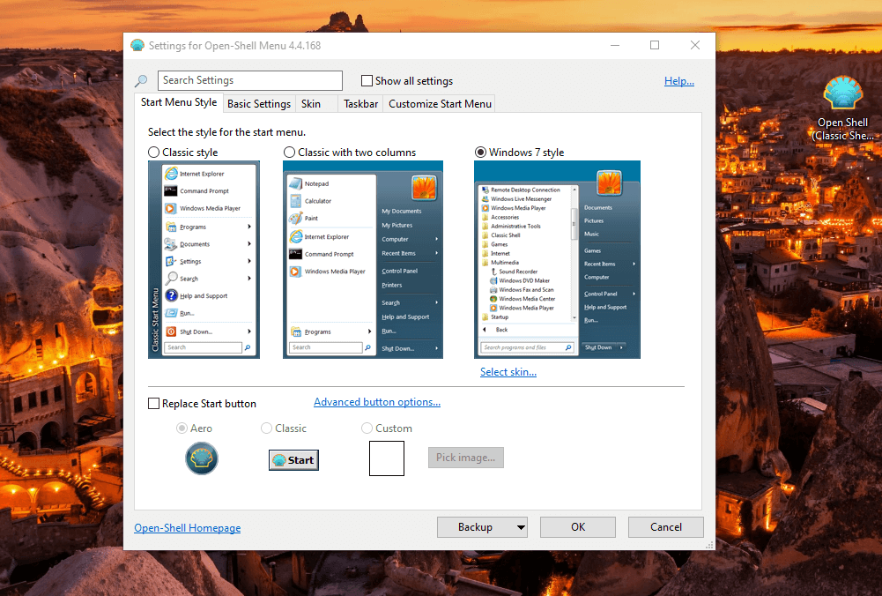
Task: Switch to the Basic Settings tab
Action: point(259,104)
